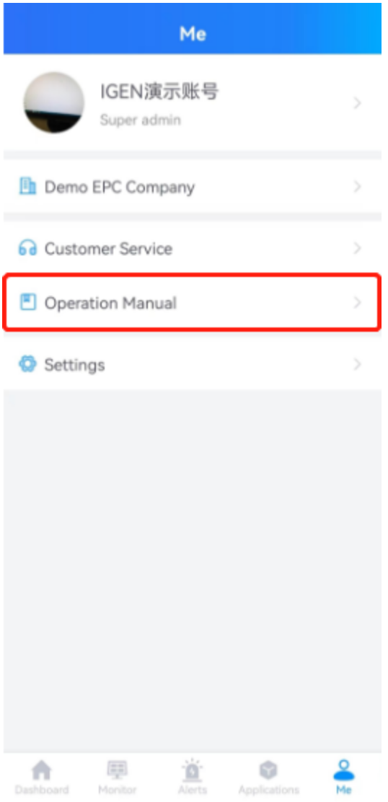Open the Monitor screen icon
This screenshot has height=802, width=388.
coord(117,770)
